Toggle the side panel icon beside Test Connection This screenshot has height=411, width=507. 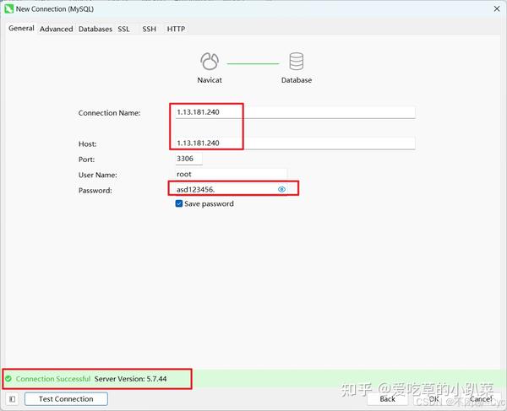(13, 399)
